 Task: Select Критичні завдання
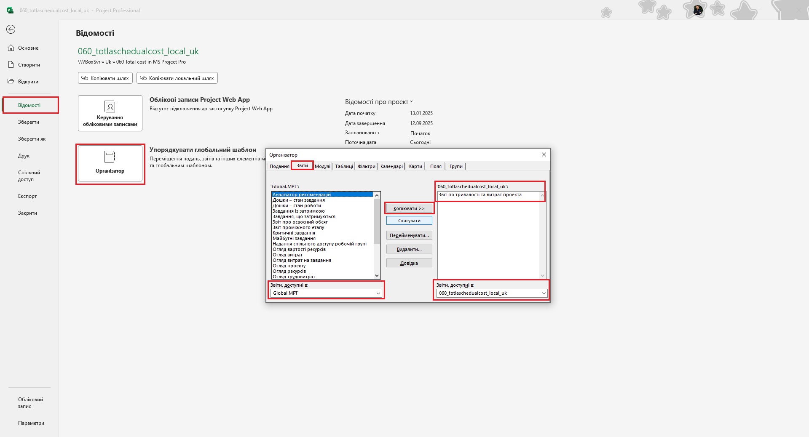[322, 233]
